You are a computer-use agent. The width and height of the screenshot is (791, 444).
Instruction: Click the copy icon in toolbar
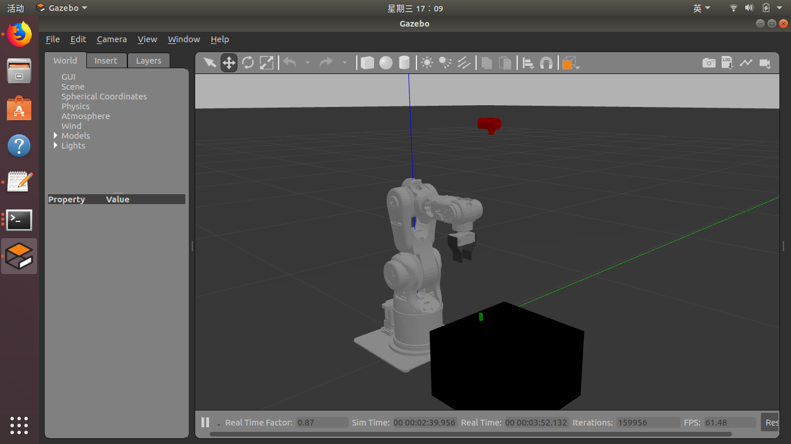click(487, 62)
